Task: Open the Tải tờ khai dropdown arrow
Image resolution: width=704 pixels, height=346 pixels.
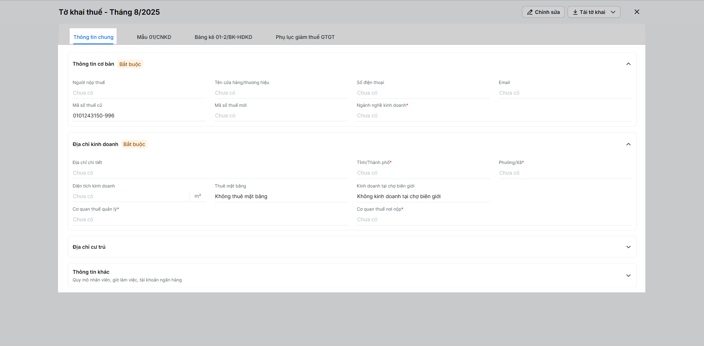Action: pyautogui.click(x=613, y=12)
